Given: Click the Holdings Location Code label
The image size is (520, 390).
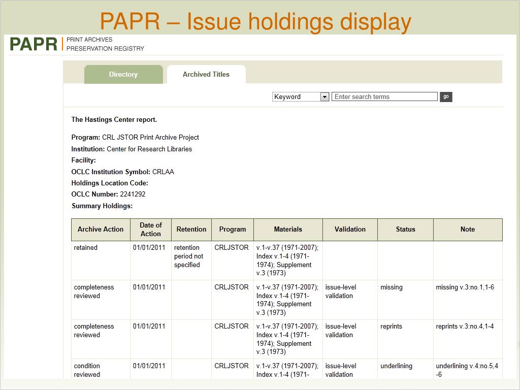Looking at the screenshot, I should tap(110, 183).
